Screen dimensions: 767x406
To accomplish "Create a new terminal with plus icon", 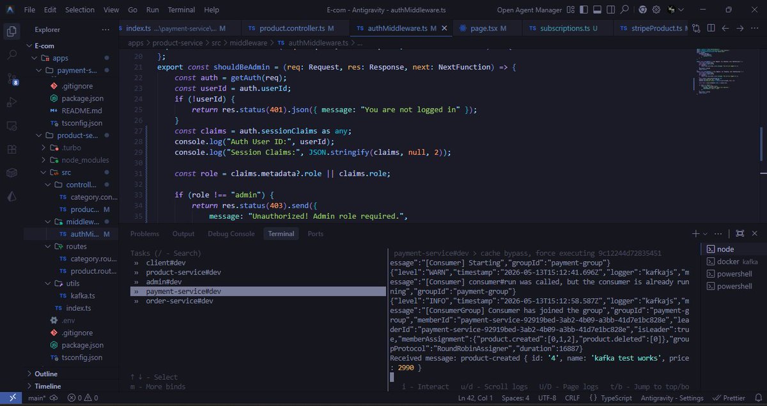I will click(696, 234).
